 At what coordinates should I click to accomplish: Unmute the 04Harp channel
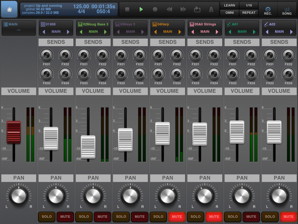(177, 217)
